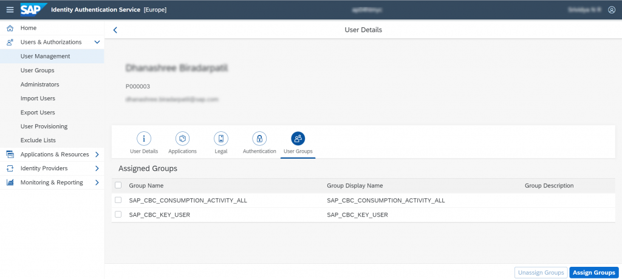Click the User Details info icon
The width and height of the screenshot is (622, 279).
(x=144, y=139)
